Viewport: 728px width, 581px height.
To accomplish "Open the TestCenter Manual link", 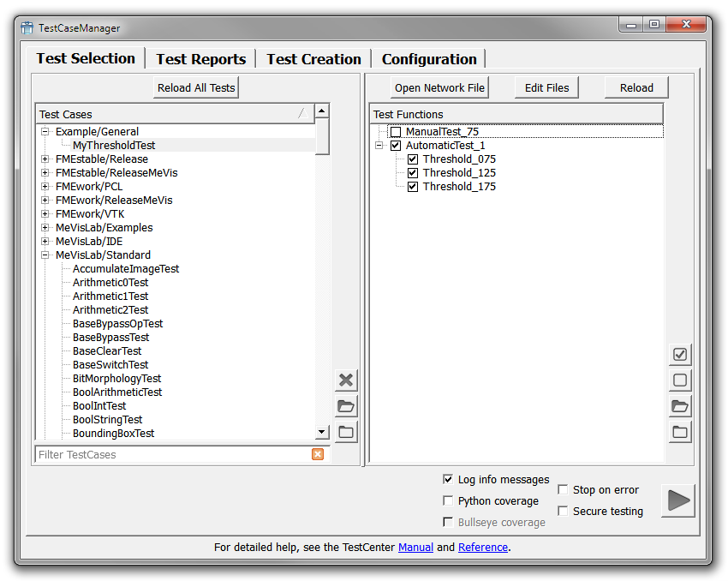I will click(x=415, y=547).
